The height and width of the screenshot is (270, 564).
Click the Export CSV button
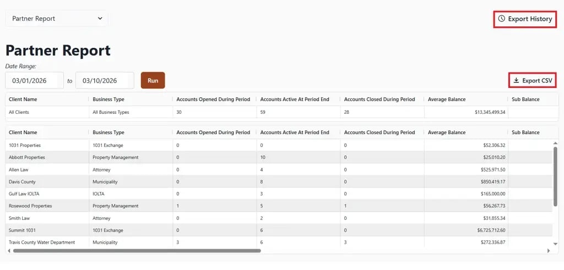pyautogui.click(x=532, y=81)
